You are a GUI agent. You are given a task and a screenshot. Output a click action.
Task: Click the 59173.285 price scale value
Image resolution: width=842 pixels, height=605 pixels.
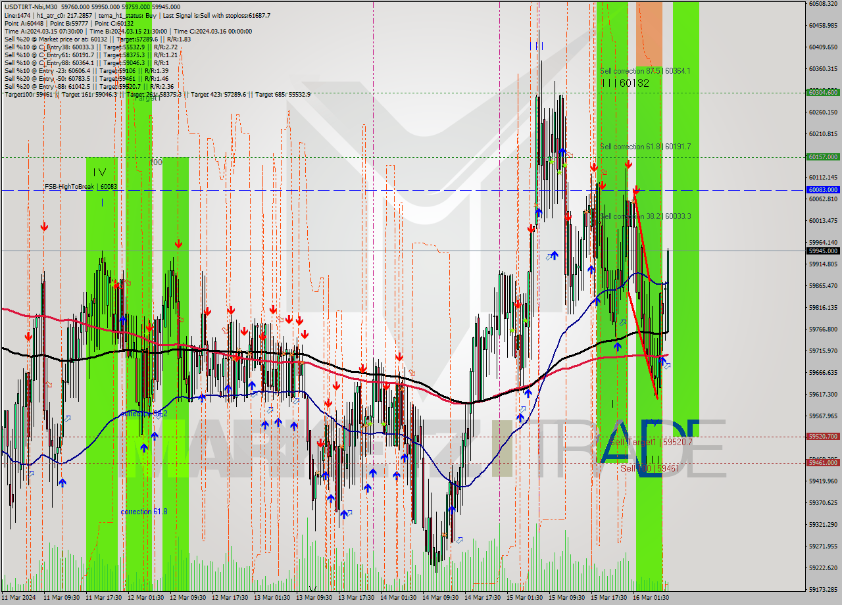823,590
